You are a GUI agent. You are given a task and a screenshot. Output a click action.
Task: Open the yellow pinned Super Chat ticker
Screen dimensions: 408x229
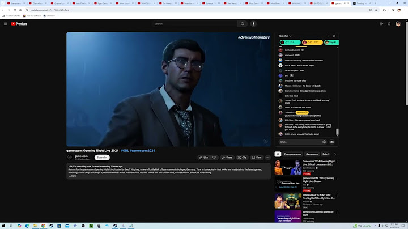(x=312, y=42)
